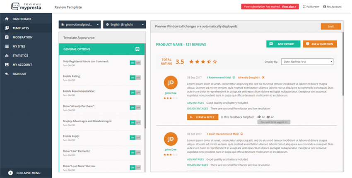Open the Dashboard menu item
Image resolution: width=352 pixels, height=178 pixels.
click(x=26, y=19)
